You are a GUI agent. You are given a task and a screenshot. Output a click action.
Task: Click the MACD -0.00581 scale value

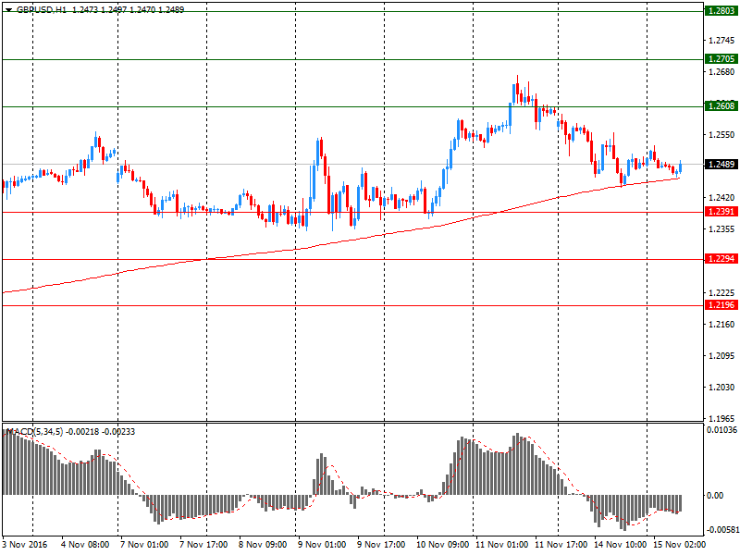point(722,530)
